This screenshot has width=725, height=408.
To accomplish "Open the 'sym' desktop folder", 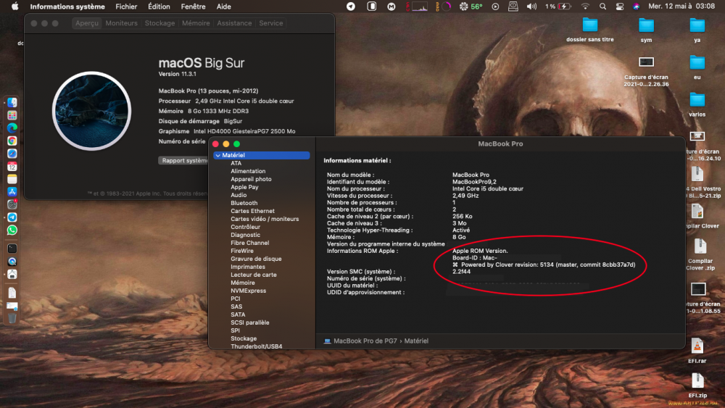I will click(x=646, y=30).
